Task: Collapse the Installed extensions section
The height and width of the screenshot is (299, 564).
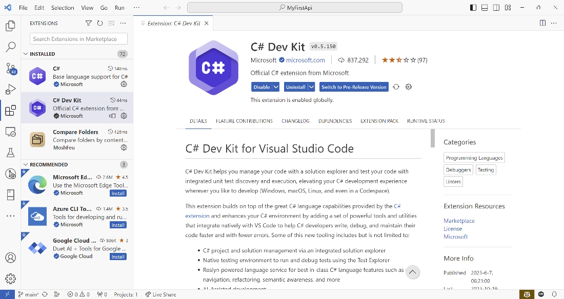Action: pos(26,54)
